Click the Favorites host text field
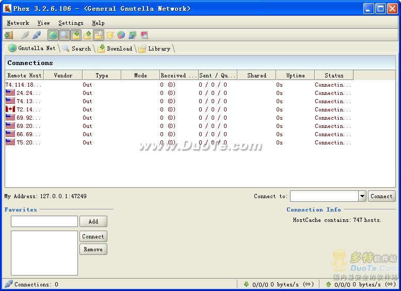Screen dimensions: 401x291 tap(44, 221)
